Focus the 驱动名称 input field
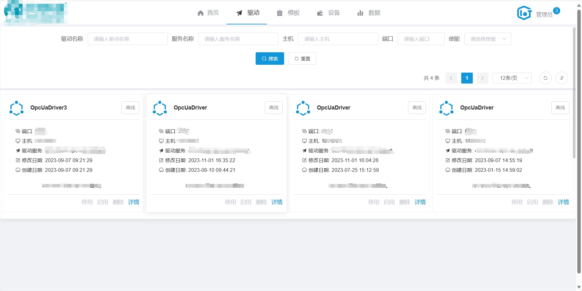Viewport: 582px width, 291px height. coord(128,39)
